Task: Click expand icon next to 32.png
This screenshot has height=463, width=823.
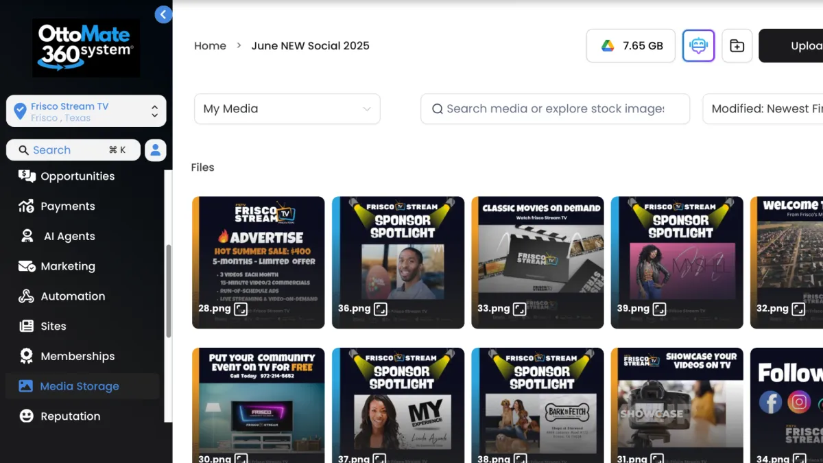Action: 798,309
